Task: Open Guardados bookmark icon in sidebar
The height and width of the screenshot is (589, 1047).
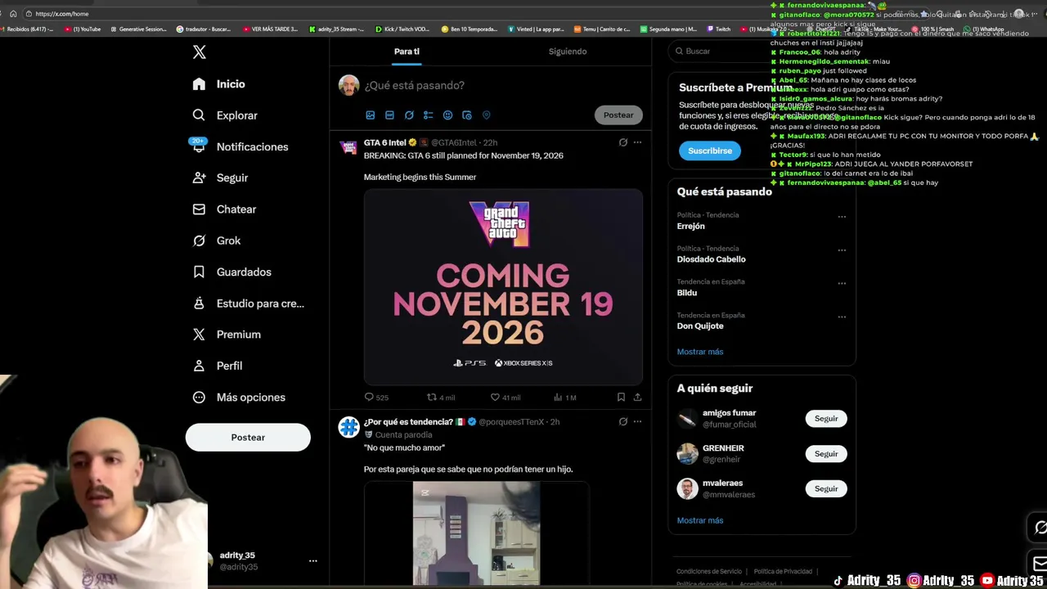Action: pyautogui.click(x=199, y=272)
